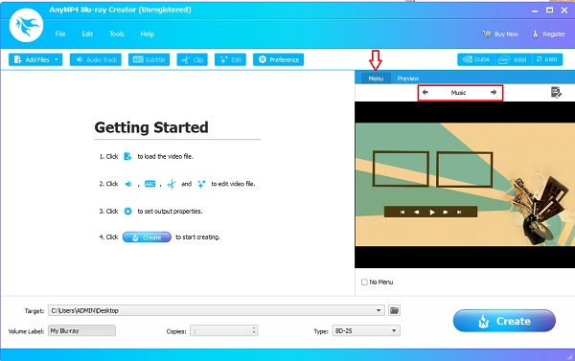
Task: Open the Audio Track tool
Action: click(96, 59)
